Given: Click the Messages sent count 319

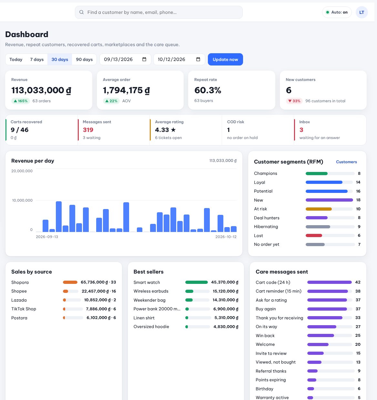Looking at the screenshot, I should pyautogui.click(x=88, y=130).
